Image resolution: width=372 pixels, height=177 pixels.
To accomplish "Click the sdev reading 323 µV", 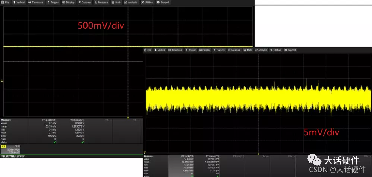I will coord(81,136).
